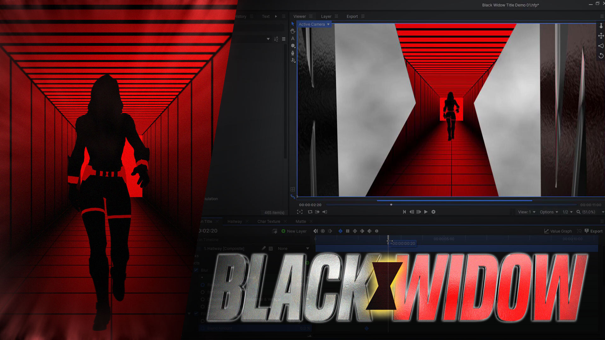
Task: Step forward one frame
Action: [419, 212]
